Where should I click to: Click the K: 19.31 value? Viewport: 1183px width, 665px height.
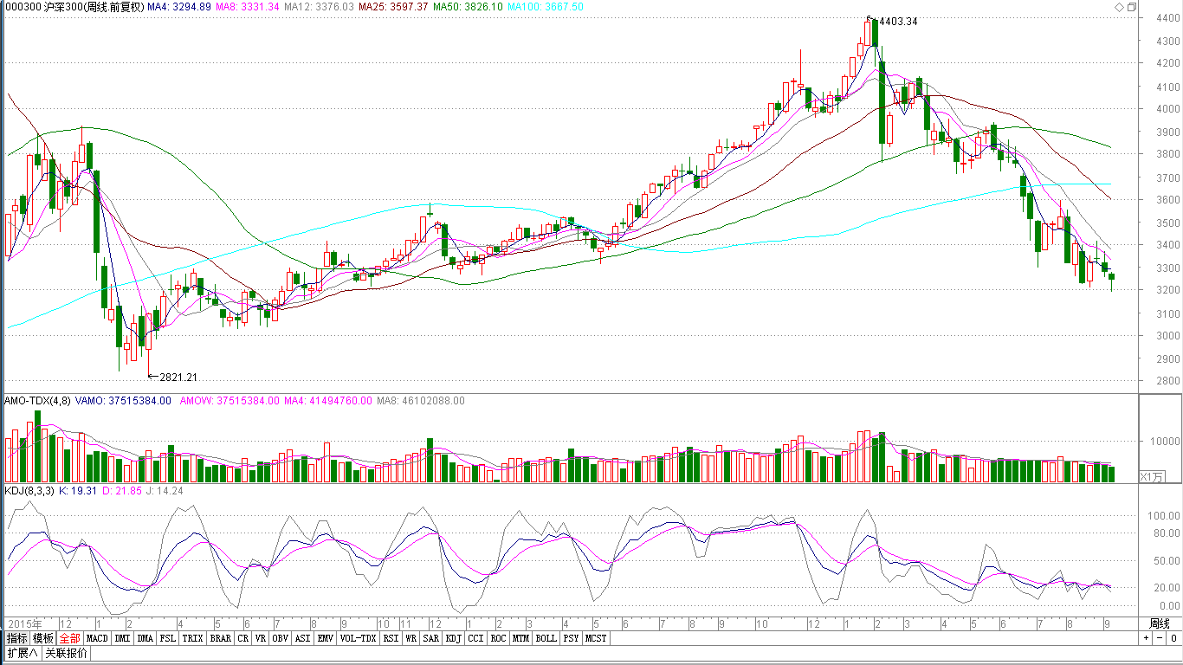[x=78, y=491]
